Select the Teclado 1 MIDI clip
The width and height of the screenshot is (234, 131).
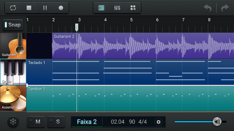tap(130, 72)
